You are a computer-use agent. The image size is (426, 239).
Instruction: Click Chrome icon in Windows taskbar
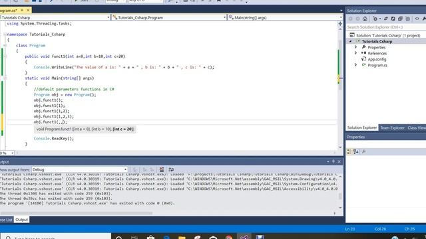[229, 237]
